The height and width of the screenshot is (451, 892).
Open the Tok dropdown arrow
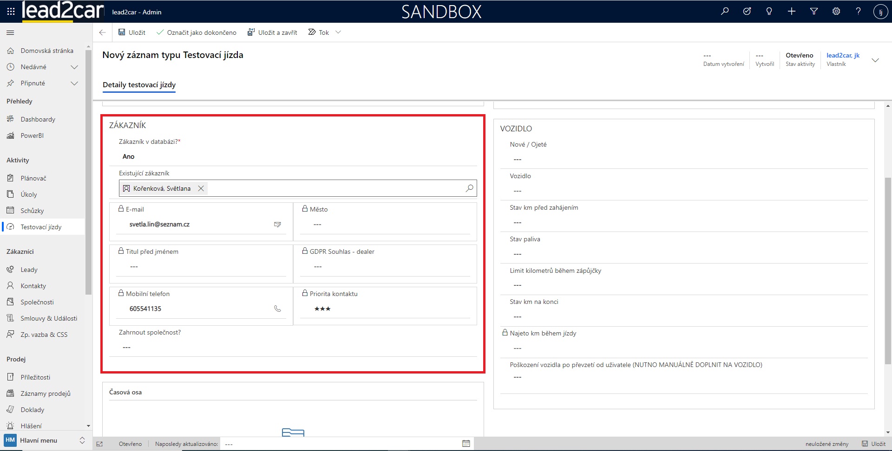tap(338, 32)
